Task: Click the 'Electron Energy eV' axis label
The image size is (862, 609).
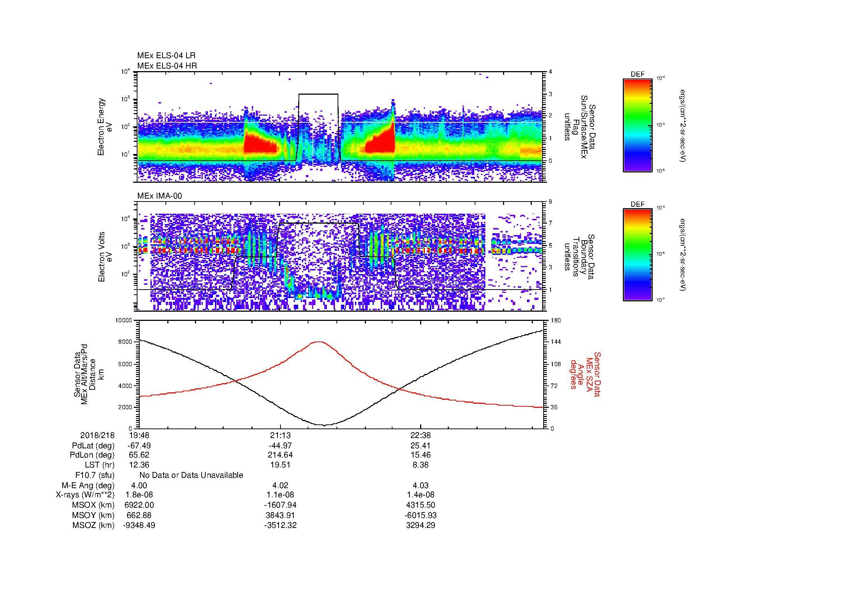Action: pyautogui.click(x=105, y=127)
